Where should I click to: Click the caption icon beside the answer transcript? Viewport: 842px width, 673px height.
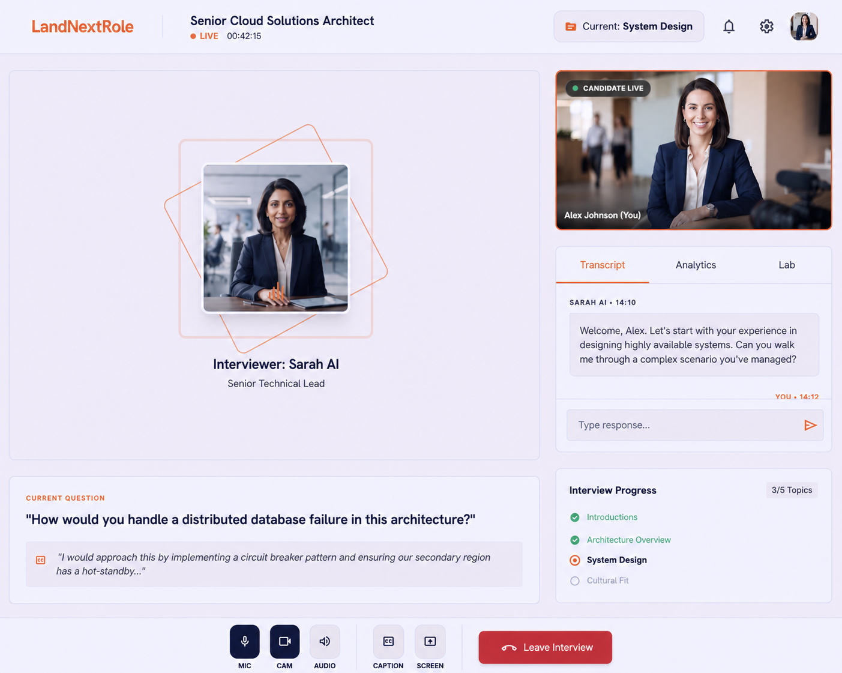(41, 560)
